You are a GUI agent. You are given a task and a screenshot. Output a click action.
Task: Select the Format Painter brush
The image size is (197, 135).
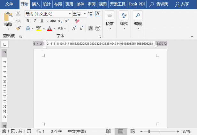[18, 28]
